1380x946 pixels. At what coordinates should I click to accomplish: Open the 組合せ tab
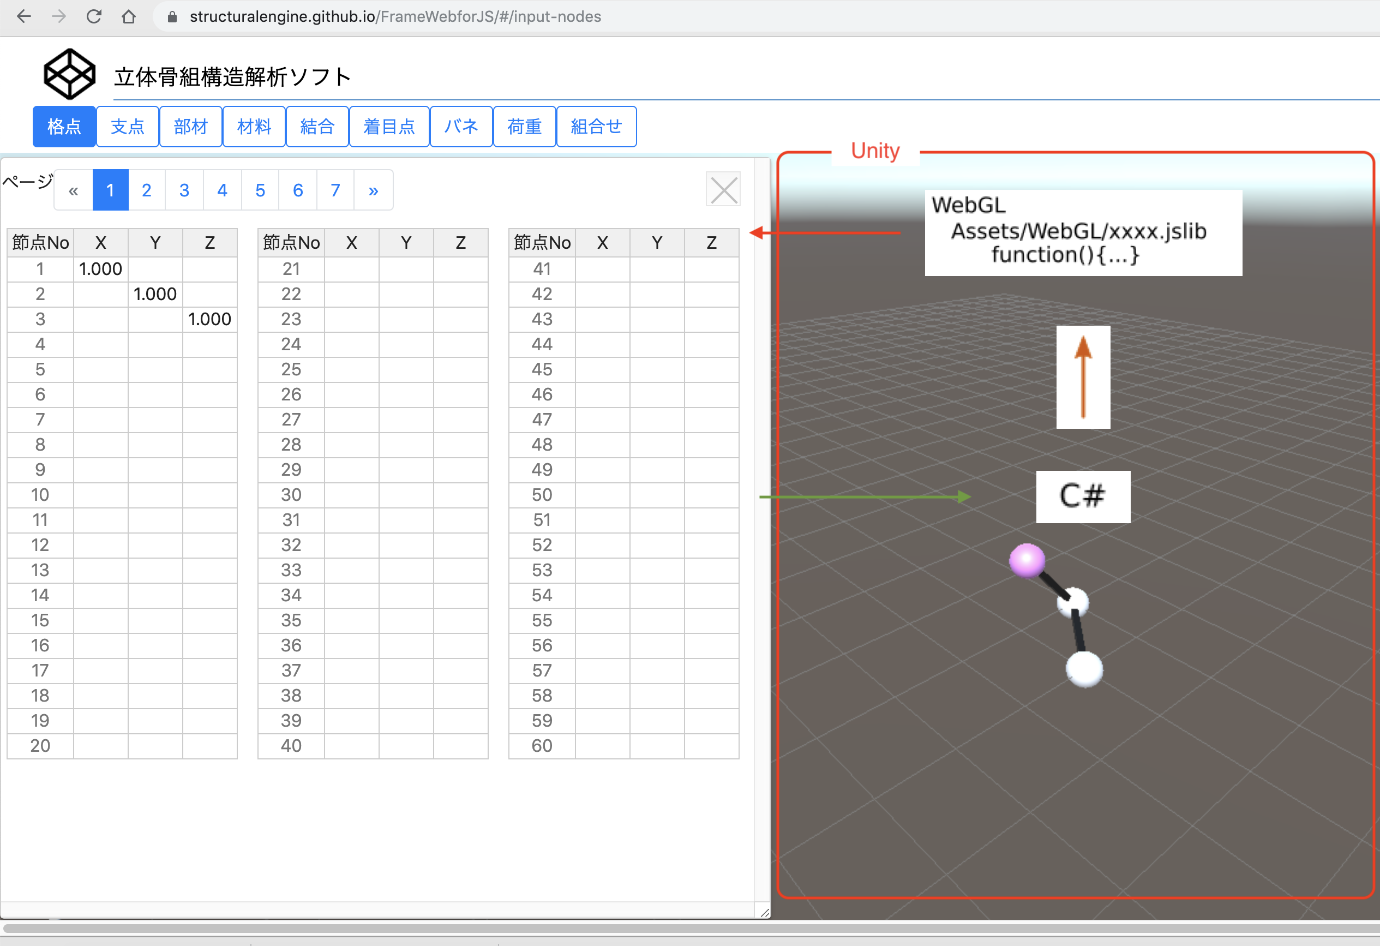(x=596, y=127)
